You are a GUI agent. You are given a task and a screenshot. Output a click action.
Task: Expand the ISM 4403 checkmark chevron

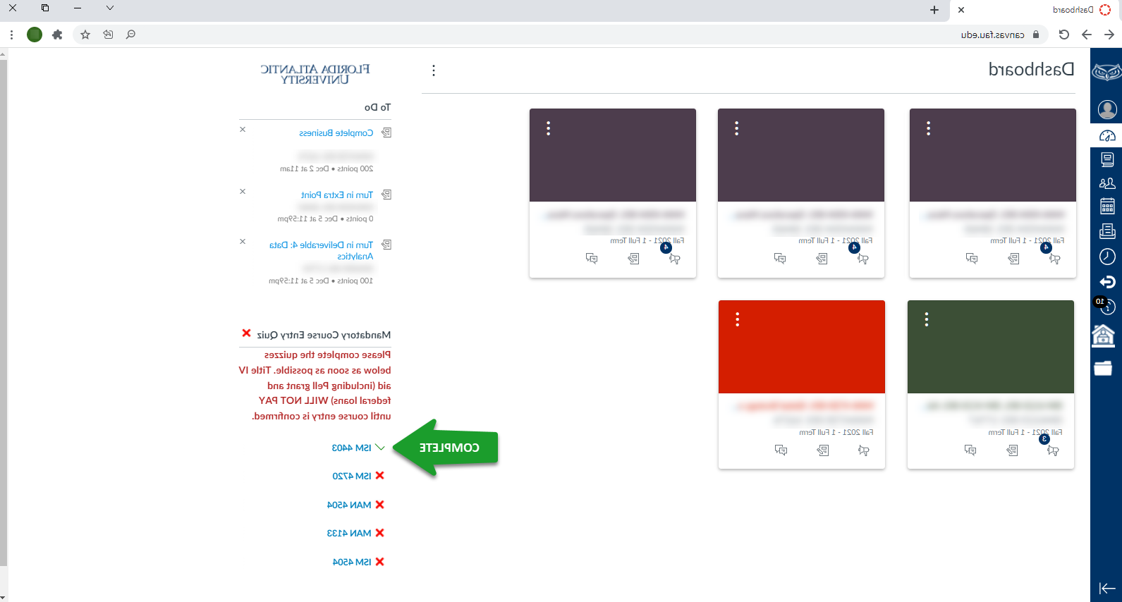(x=380, y=448)
